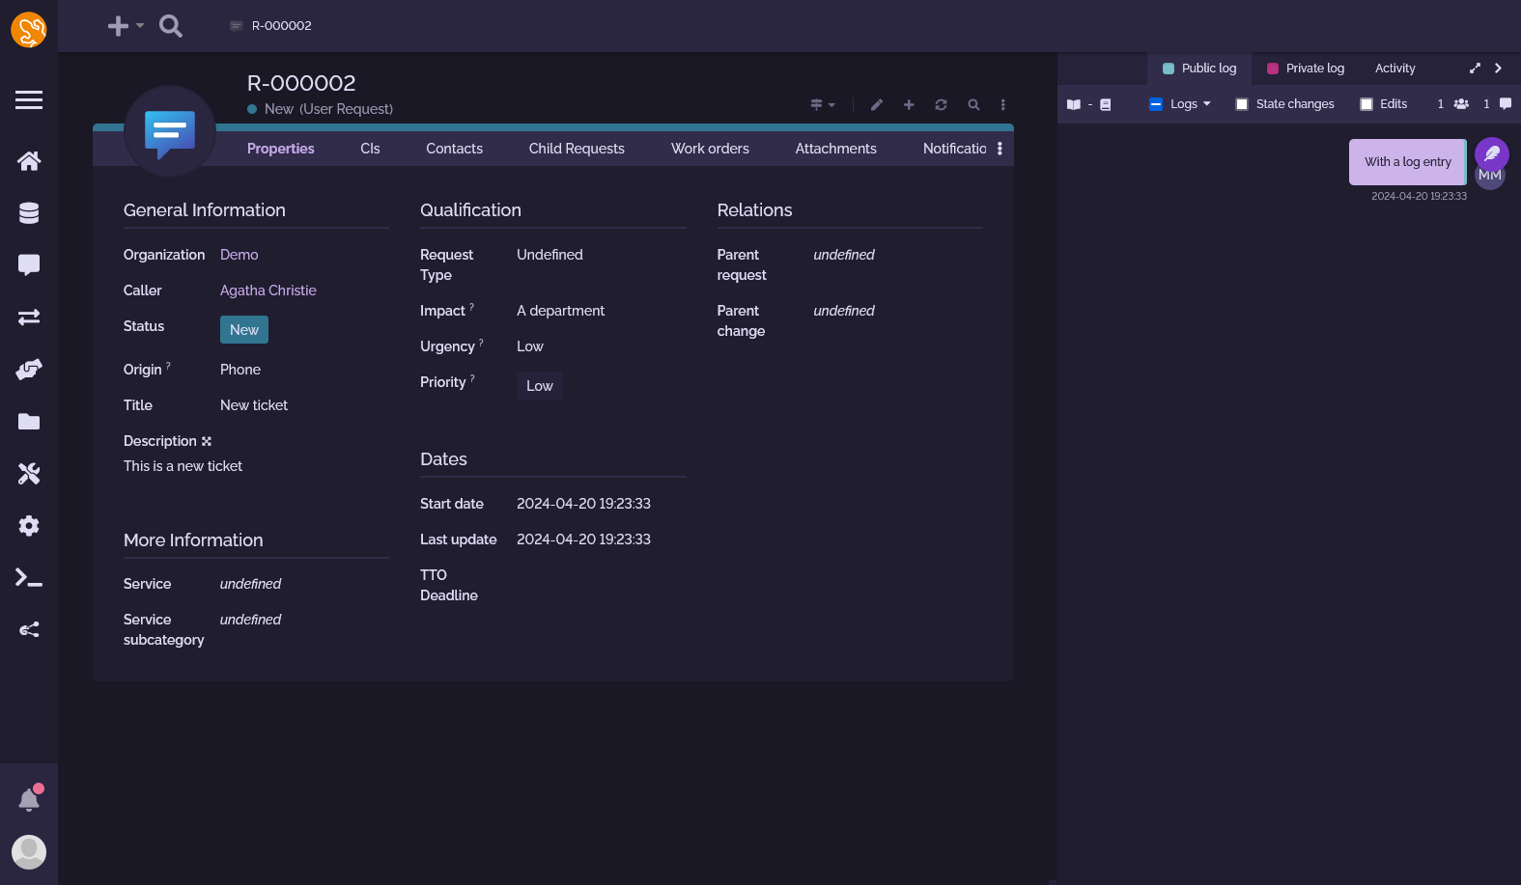This screenshot has width=1521, height=885.
Task: Enable the Edits checkbox
Action: [1366, 104]
